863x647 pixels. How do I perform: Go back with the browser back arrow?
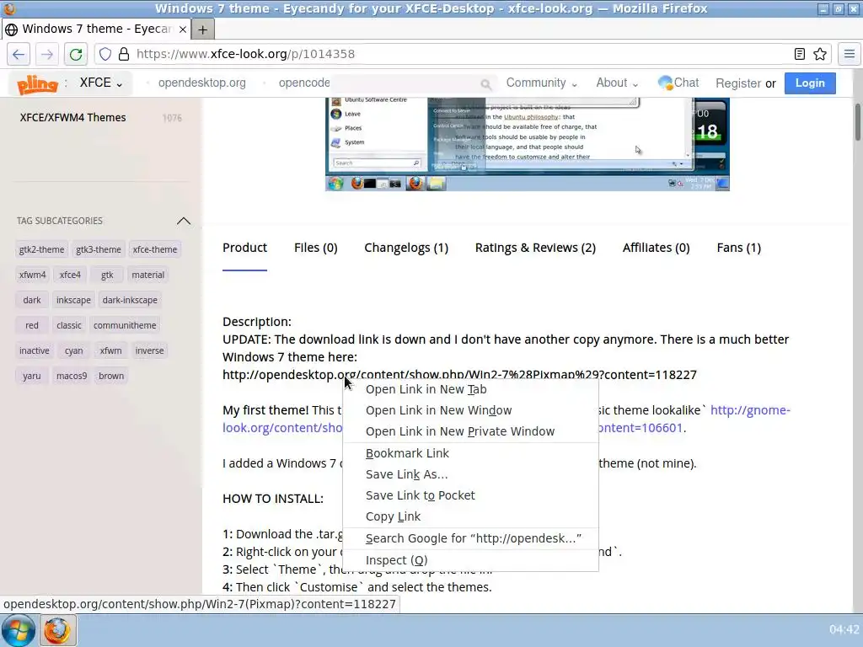19,54
